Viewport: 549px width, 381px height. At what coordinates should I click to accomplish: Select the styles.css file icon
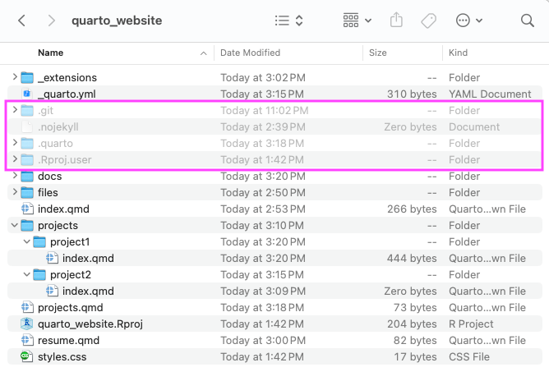26,356
